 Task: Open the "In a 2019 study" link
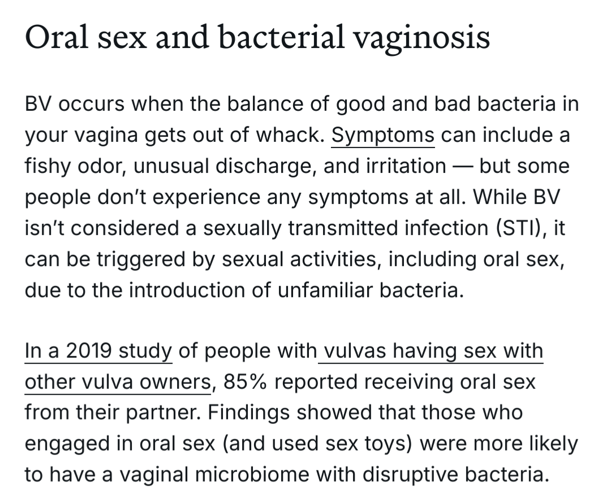point(98,350)
